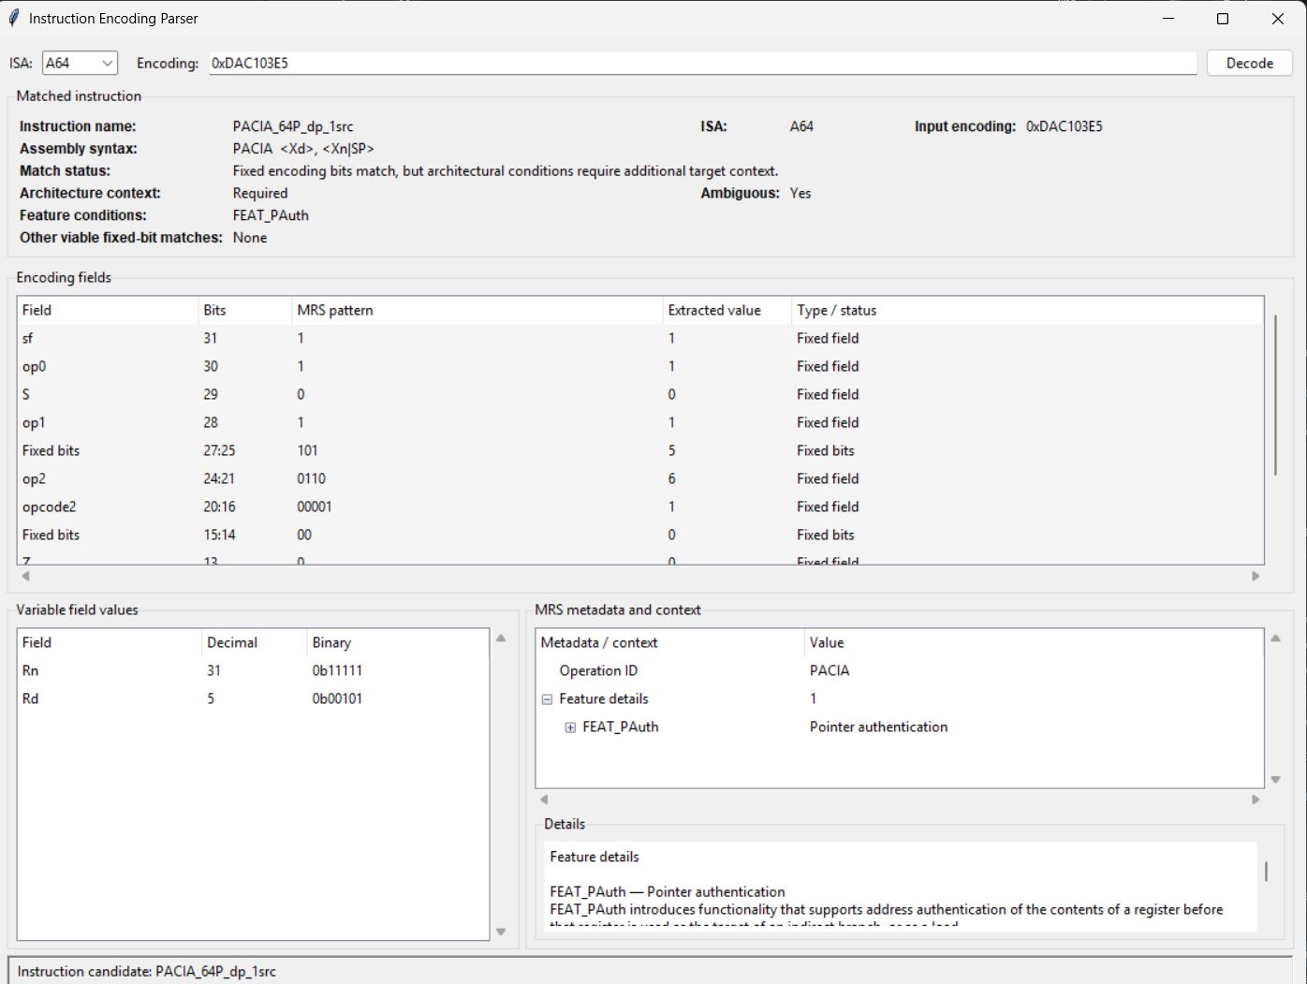Click the Metadata / context column header
Screen dimensions: 1307x984
click(670, 642)
